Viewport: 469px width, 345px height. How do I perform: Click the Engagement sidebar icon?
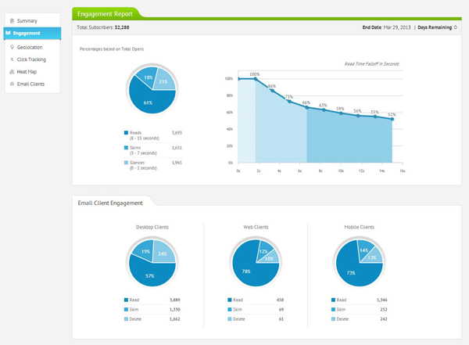8,33
